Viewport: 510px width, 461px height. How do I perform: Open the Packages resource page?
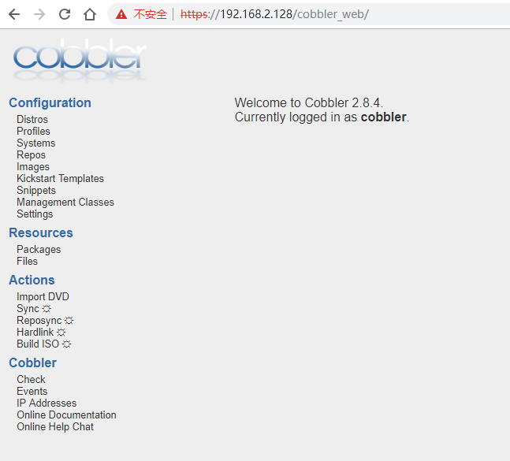39,249
